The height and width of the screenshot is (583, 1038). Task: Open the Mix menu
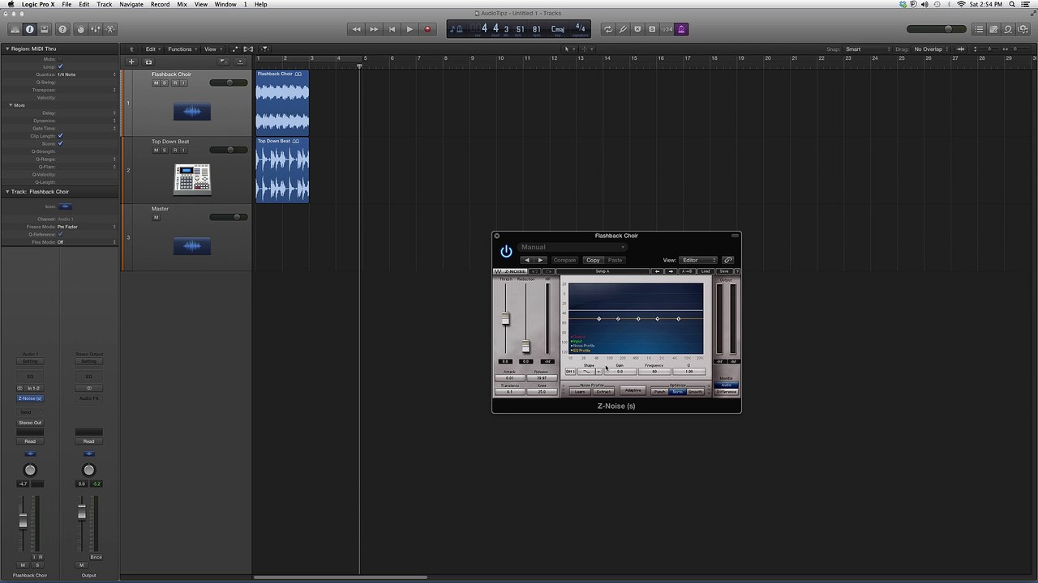pos(182,4)
